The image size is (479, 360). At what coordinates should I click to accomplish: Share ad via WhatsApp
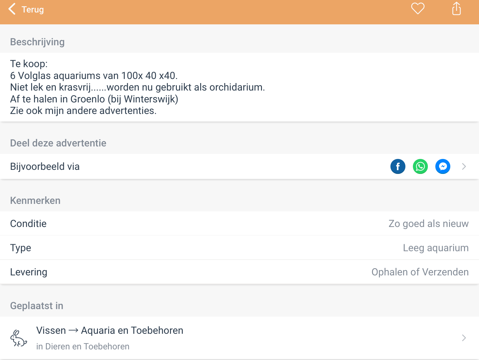coord(420,166)
